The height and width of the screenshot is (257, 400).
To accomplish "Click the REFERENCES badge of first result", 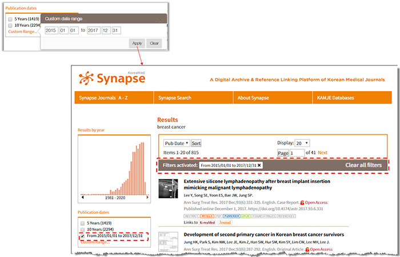I will click(x=286, y=216).
